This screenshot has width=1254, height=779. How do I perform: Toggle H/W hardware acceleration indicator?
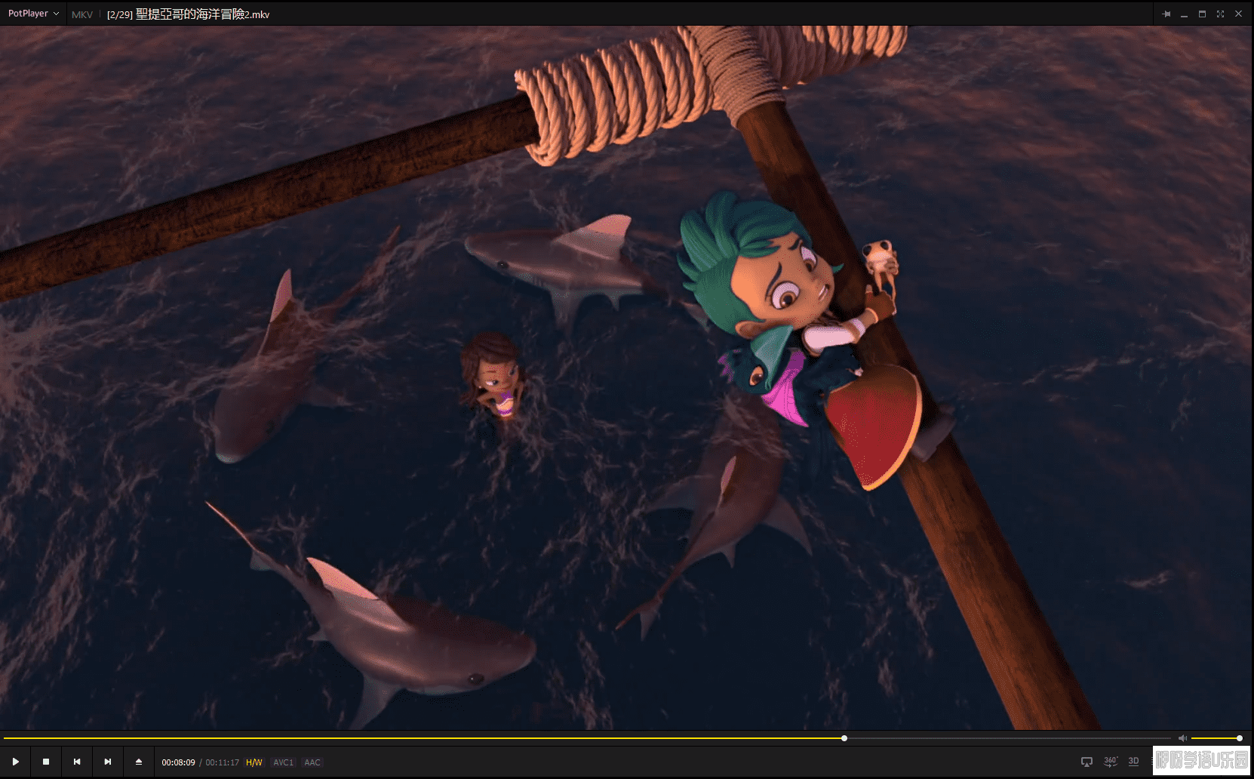254,762
